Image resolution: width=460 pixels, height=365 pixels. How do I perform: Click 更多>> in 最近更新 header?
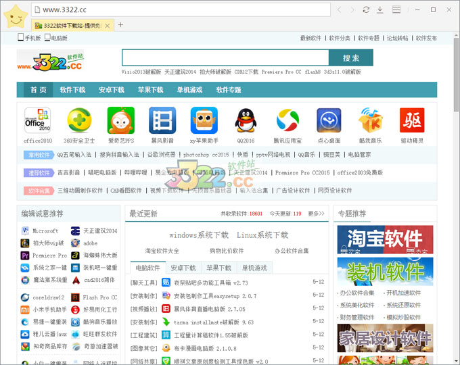(317, 214)
